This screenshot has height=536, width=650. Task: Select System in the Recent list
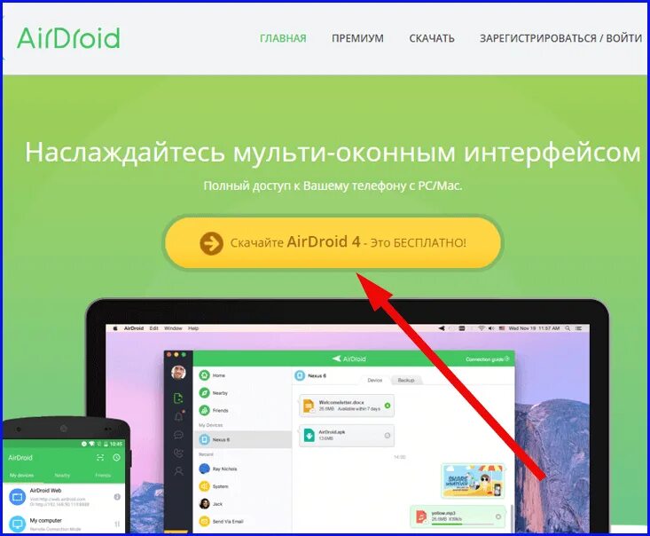242,486
